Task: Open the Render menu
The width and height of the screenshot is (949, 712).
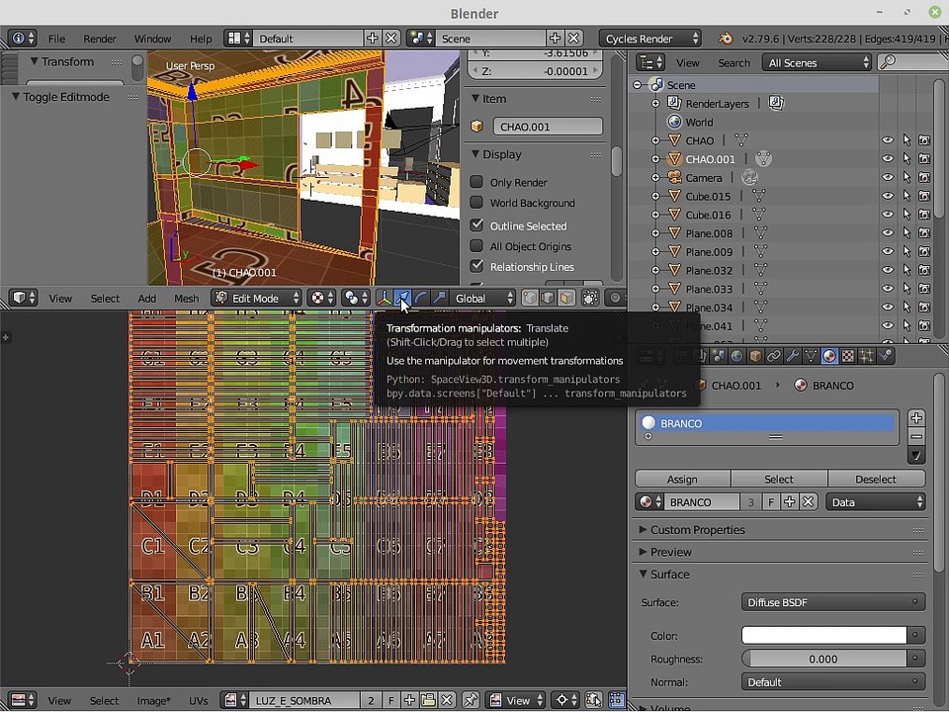Action: [x=100, y=39]
